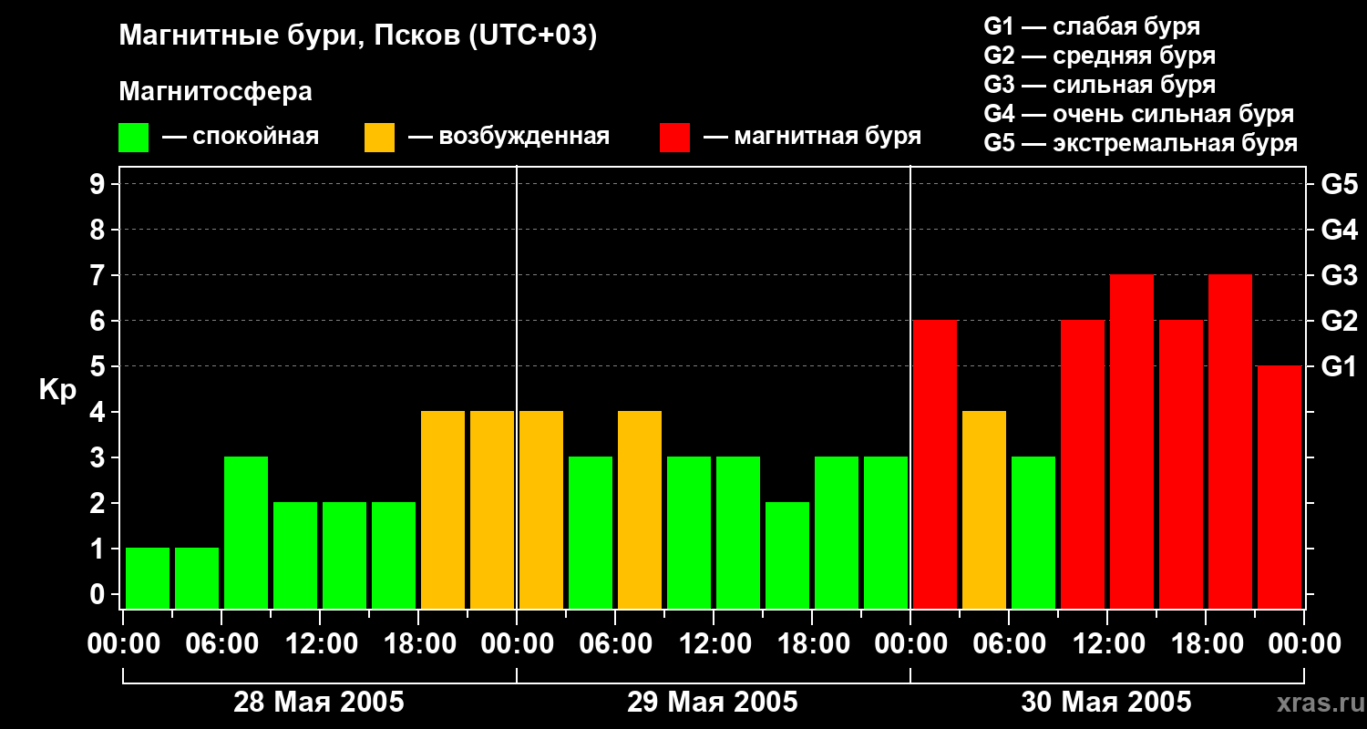
Task: Click the orange 'возбужденная' legend swatch
Action: [x=379, y=138]
